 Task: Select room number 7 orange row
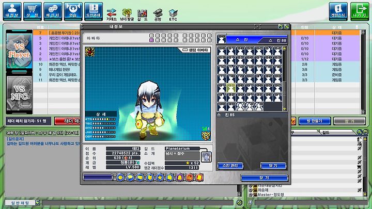(57, 33)
